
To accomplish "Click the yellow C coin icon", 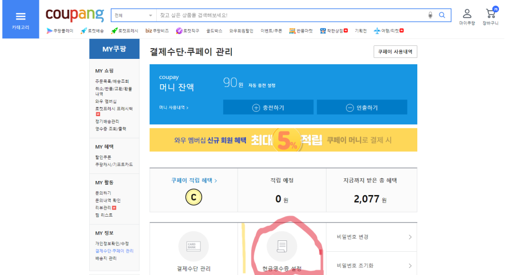I will tap(194, 197).
